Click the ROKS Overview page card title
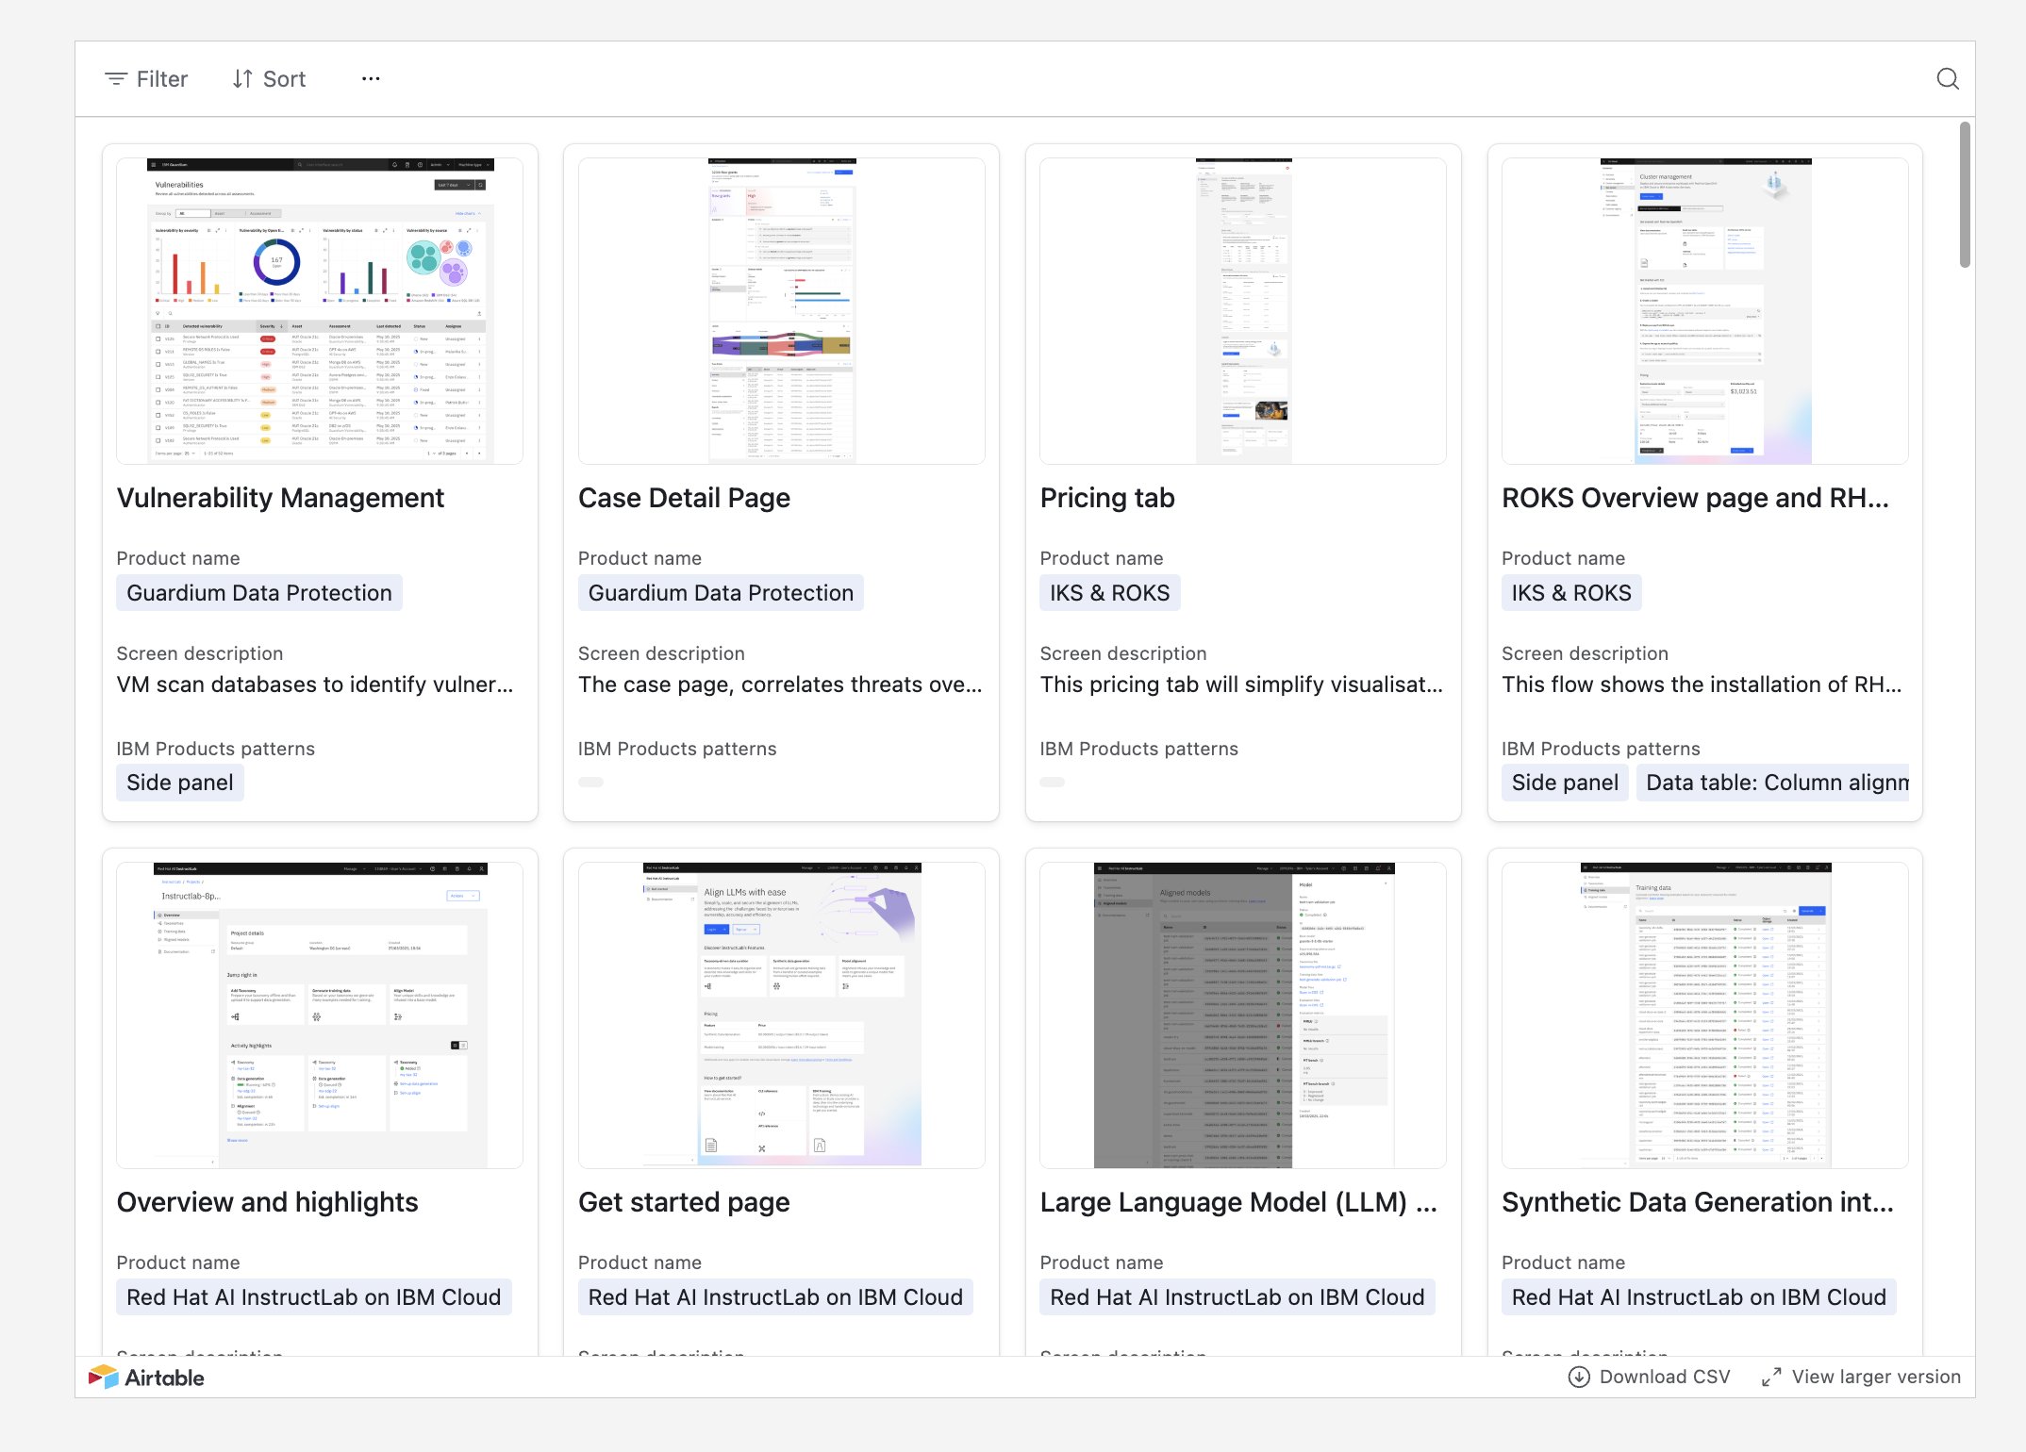This screenshot has height=1452, width=2026. coord(1695,498)
